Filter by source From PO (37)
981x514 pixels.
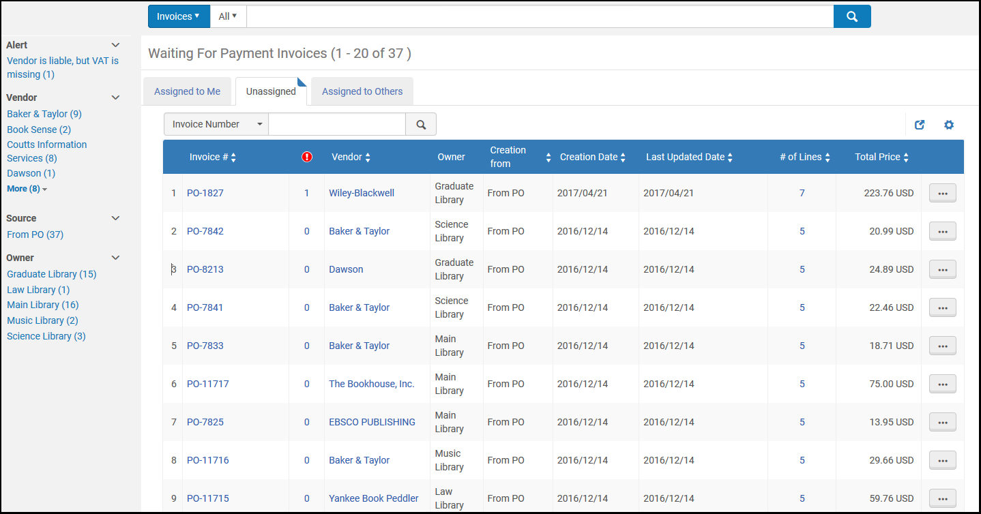point(35,235)
